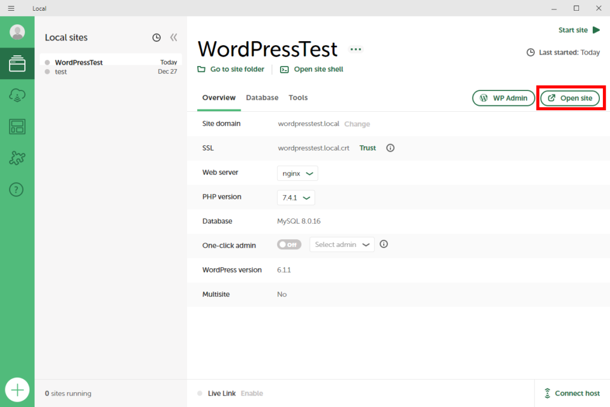Click the add new site plus button
This screenshot has width=610, height=407.
(x=17, y=390)
